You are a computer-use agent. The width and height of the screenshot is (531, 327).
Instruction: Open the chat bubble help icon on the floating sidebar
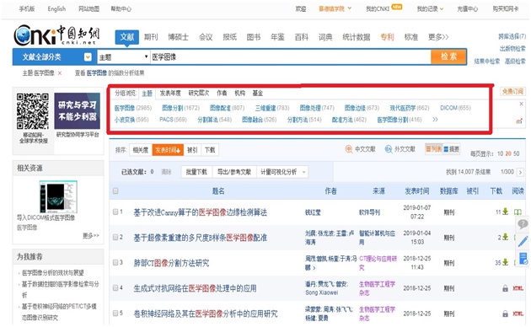coord(523,223)
